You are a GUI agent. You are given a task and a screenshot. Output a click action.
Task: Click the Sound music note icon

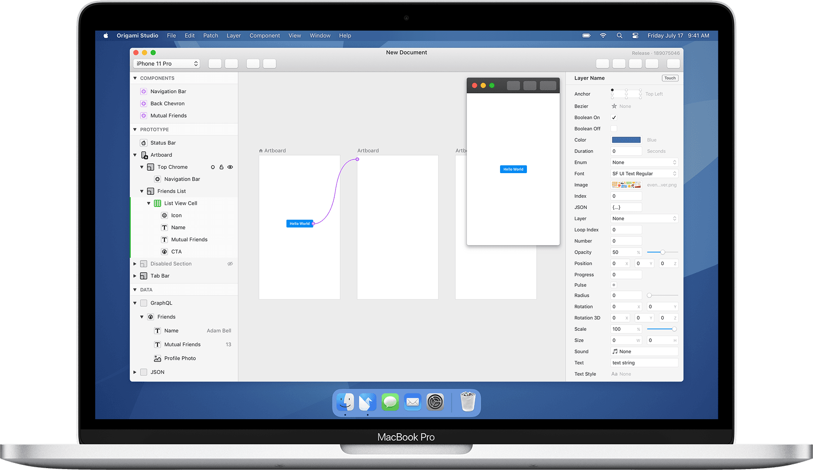(615, 351)
